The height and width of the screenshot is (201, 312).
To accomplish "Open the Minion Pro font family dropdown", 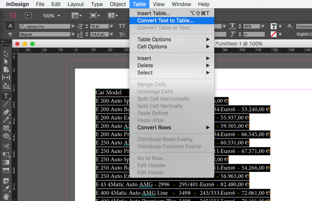I will click(x=73, y=26).
